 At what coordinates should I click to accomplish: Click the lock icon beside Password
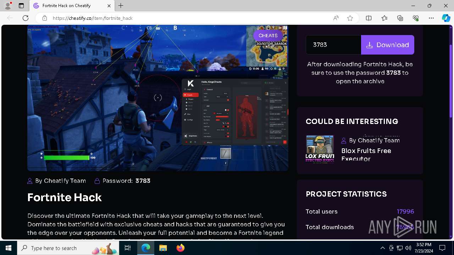[x=97, y=181]
